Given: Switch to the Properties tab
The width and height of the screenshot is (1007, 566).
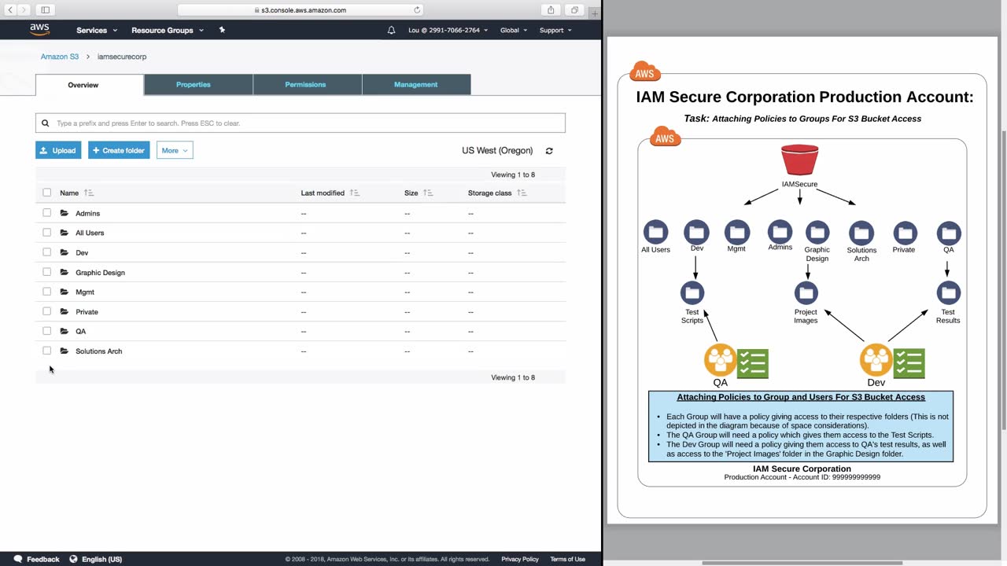Looking at the screenshot, I should 198,85.
